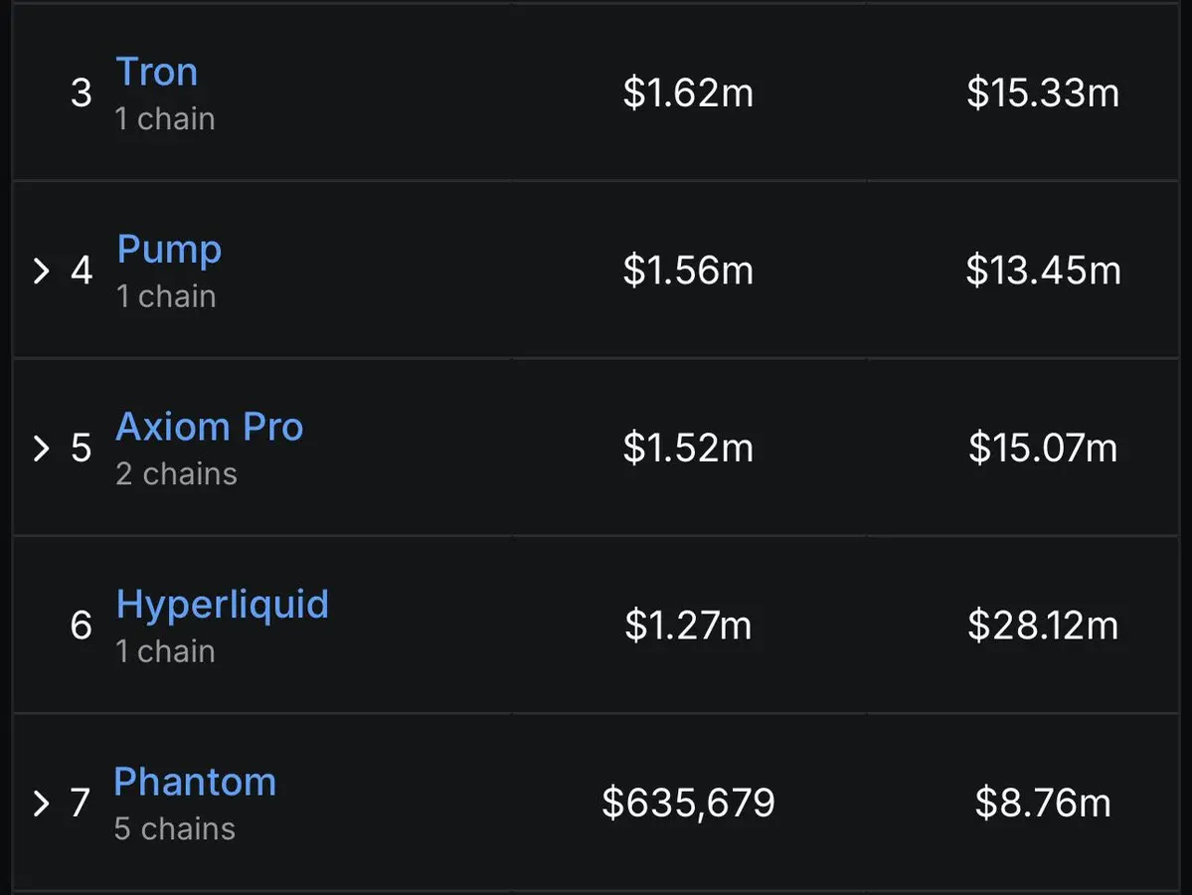Expand the Pump row chevron
The image size is (1192, 895).
point(42,270)
